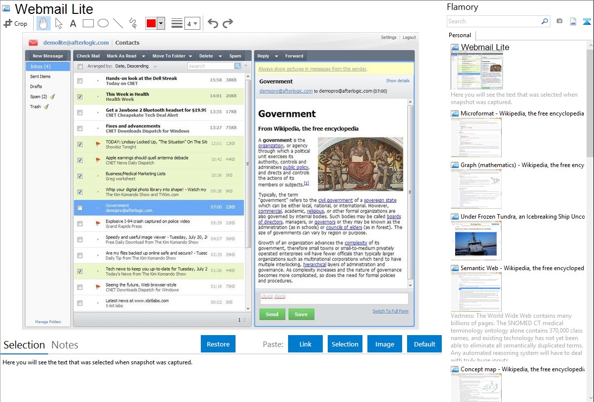The image size is (594, 402).
Task: Uncheck the Tech news to keep you up-to-date email
Action: tap(80, 272)
